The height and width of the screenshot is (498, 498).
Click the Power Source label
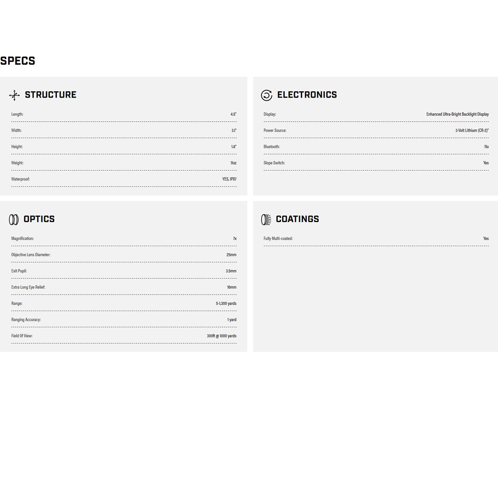pyautogui.click(x=275, y=130)
